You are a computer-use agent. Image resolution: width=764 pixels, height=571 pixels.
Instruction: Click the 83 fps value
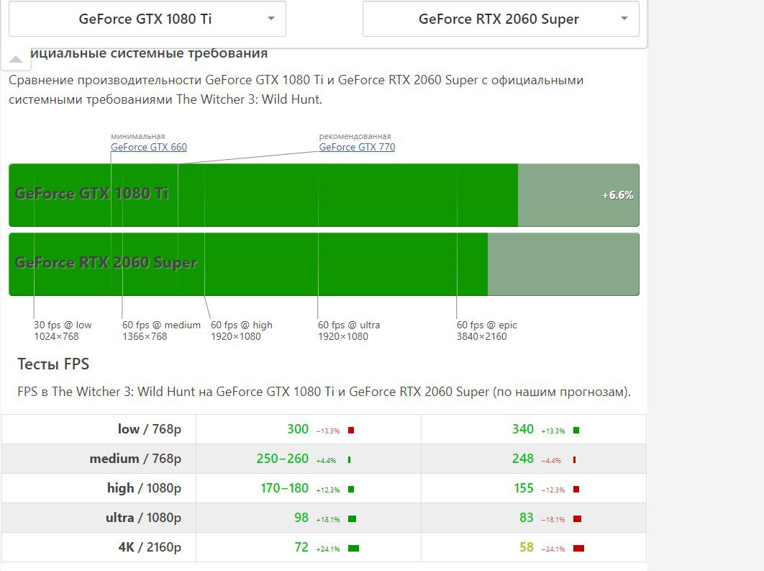[x=527, y=518]
